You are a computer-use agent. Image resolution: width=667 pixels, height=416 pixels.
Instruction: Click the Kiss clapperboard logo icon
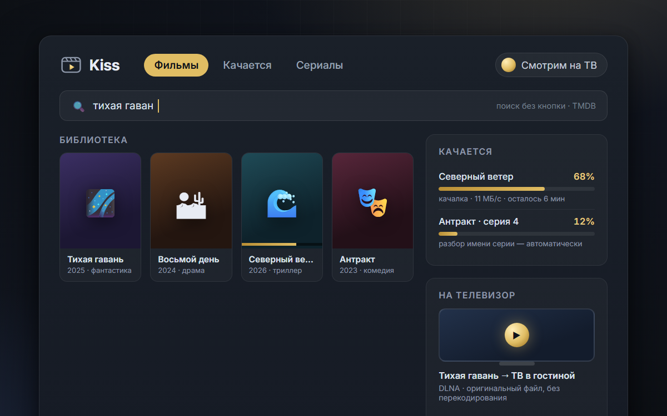click(x=71, y=65)
